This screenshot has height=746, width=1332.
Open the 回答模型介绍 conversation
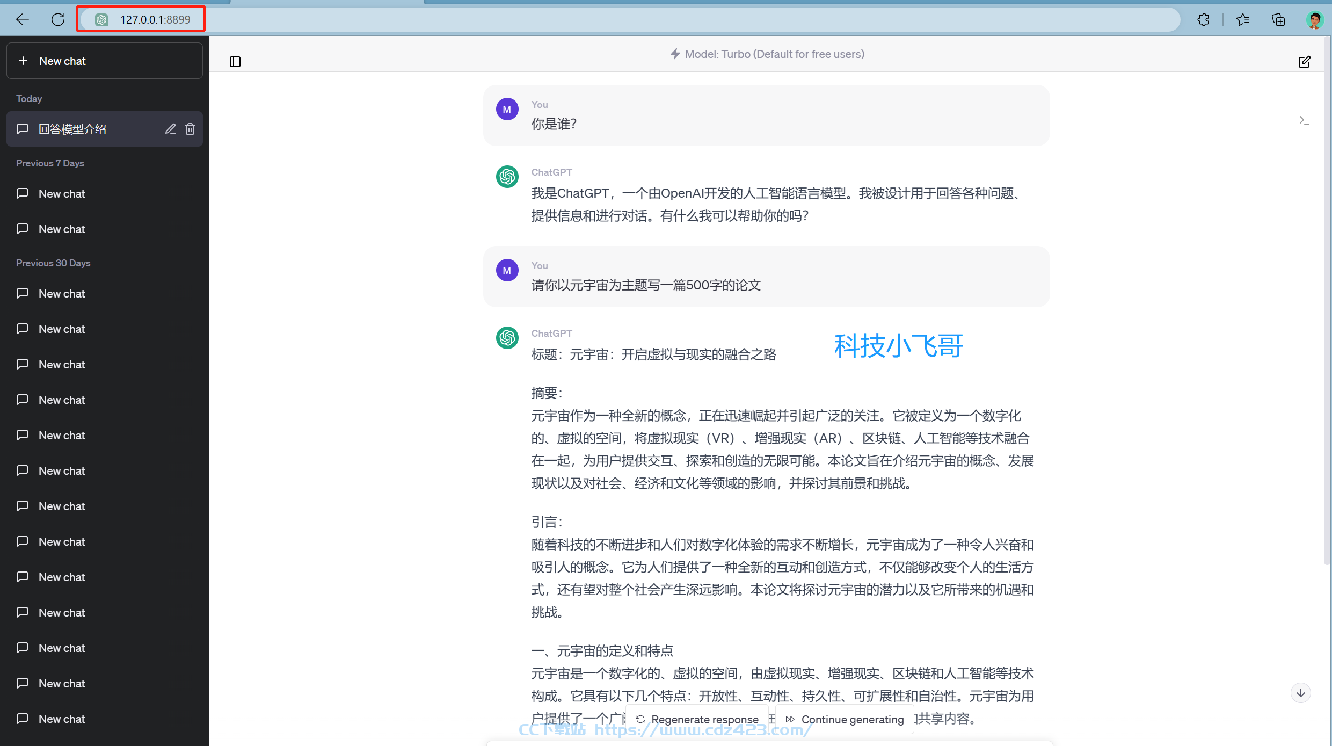(105, 129)
